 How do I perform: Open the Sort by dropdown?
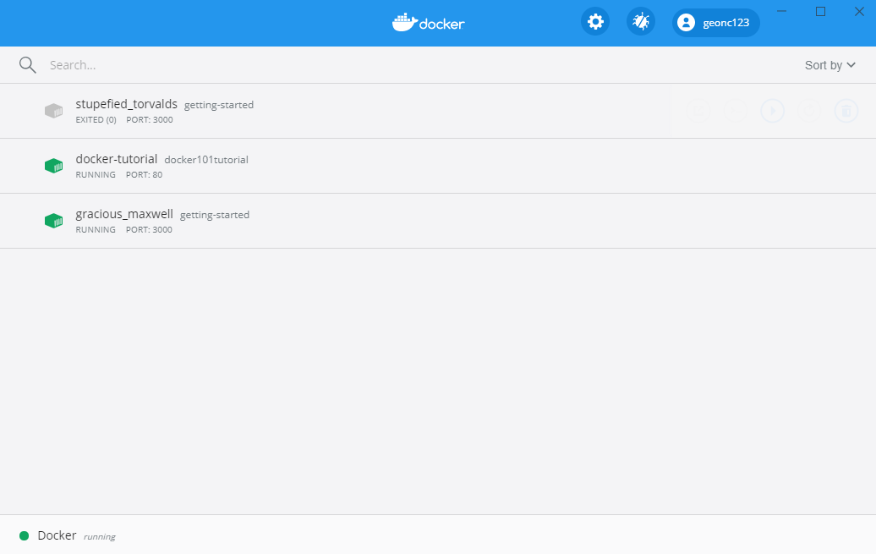[829, 65]
